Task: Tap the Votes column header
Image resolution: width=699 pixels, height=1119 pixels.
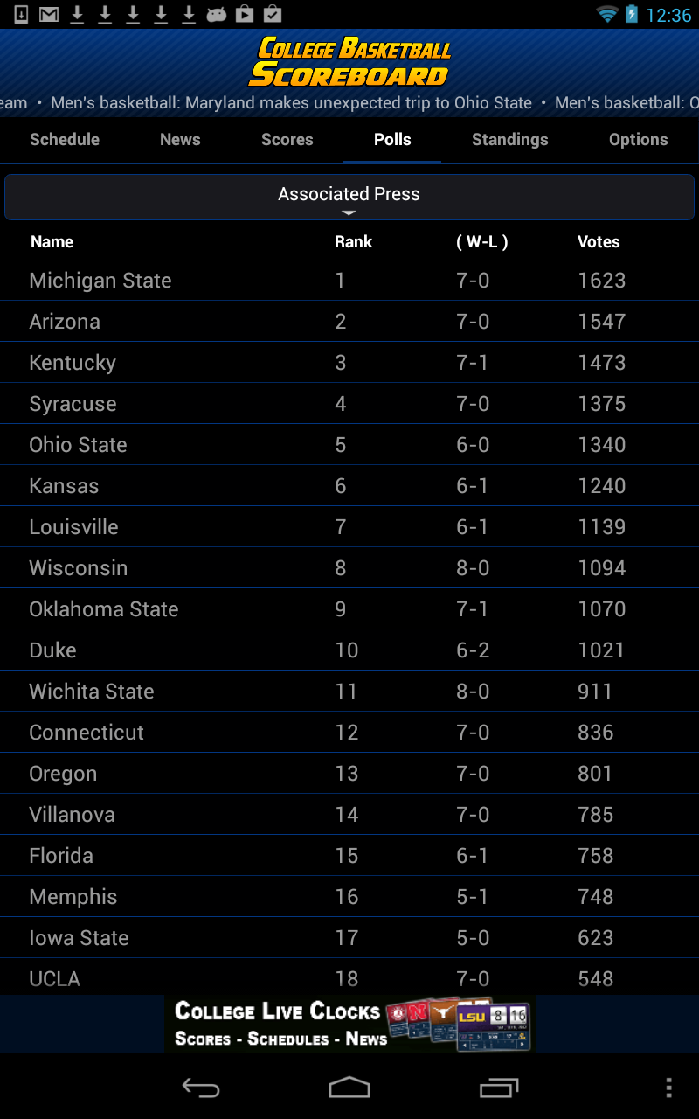Action: (x=599, y=242)
